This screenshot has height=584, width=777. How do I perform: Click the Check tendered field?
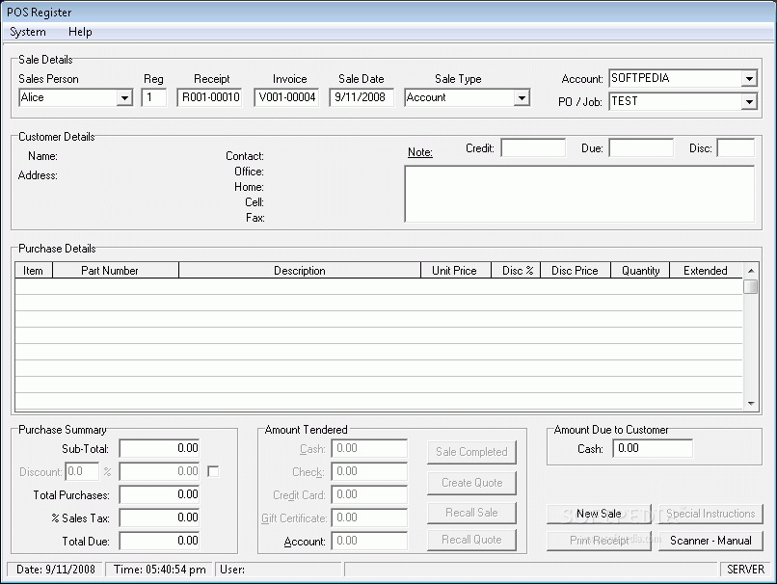369,471
